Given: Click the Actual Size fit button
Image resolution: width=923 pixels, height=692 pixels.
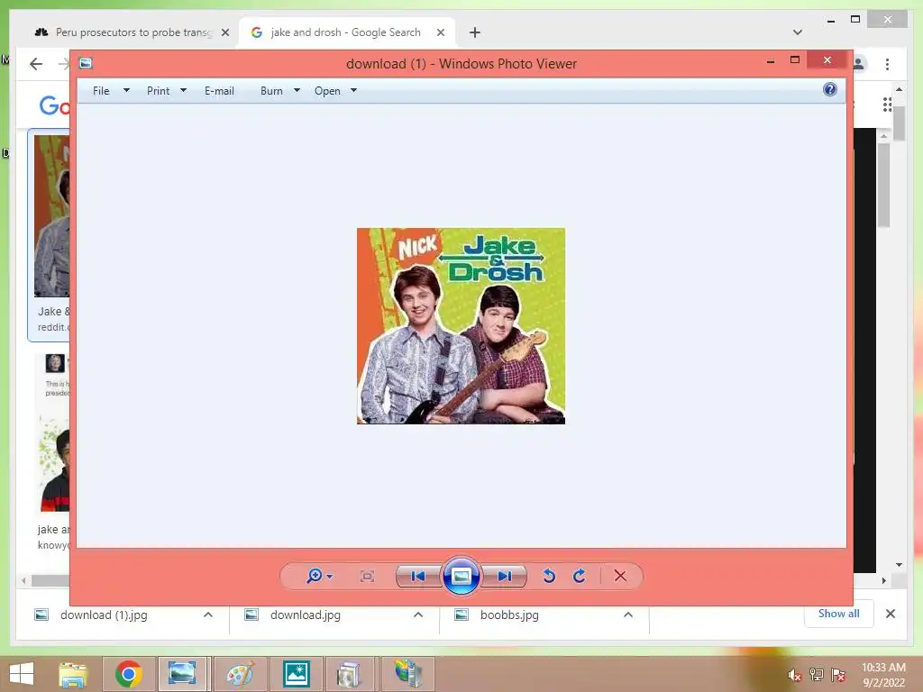Looking at the screenshot, I should point(368,576).
